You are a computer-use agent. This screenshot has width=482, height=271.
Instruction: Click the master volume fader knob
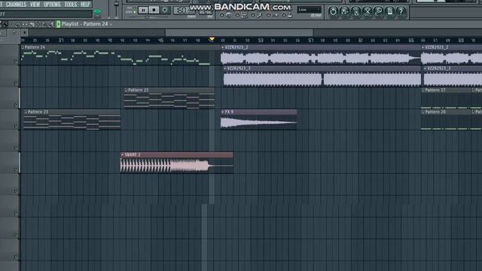pyautogui.click(x=116, y=5)
